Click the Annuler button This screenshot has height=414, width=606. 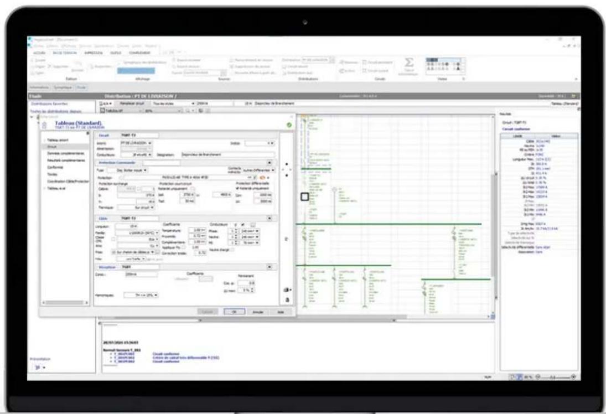click(258, 312)
